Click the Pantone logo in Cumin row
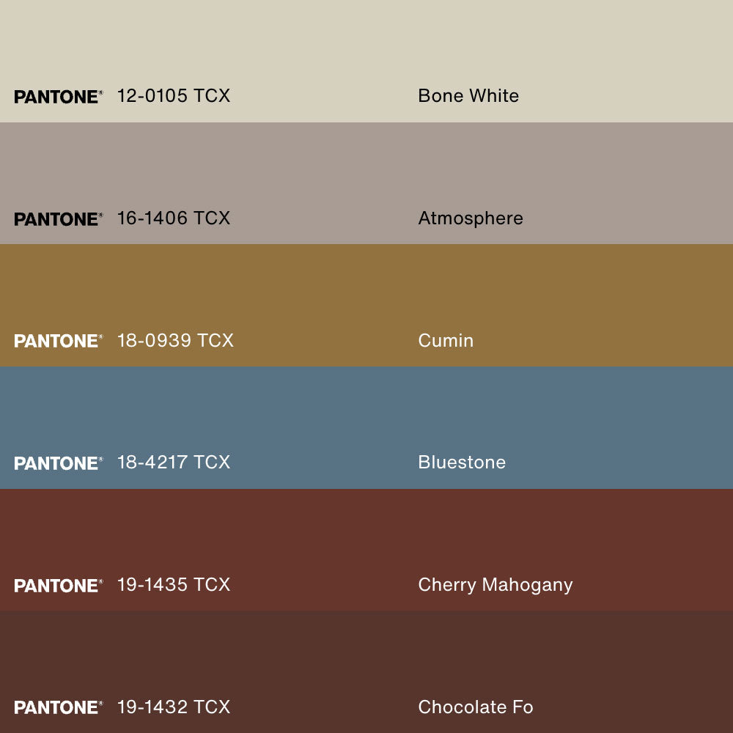733x733 pixels. 58,341
